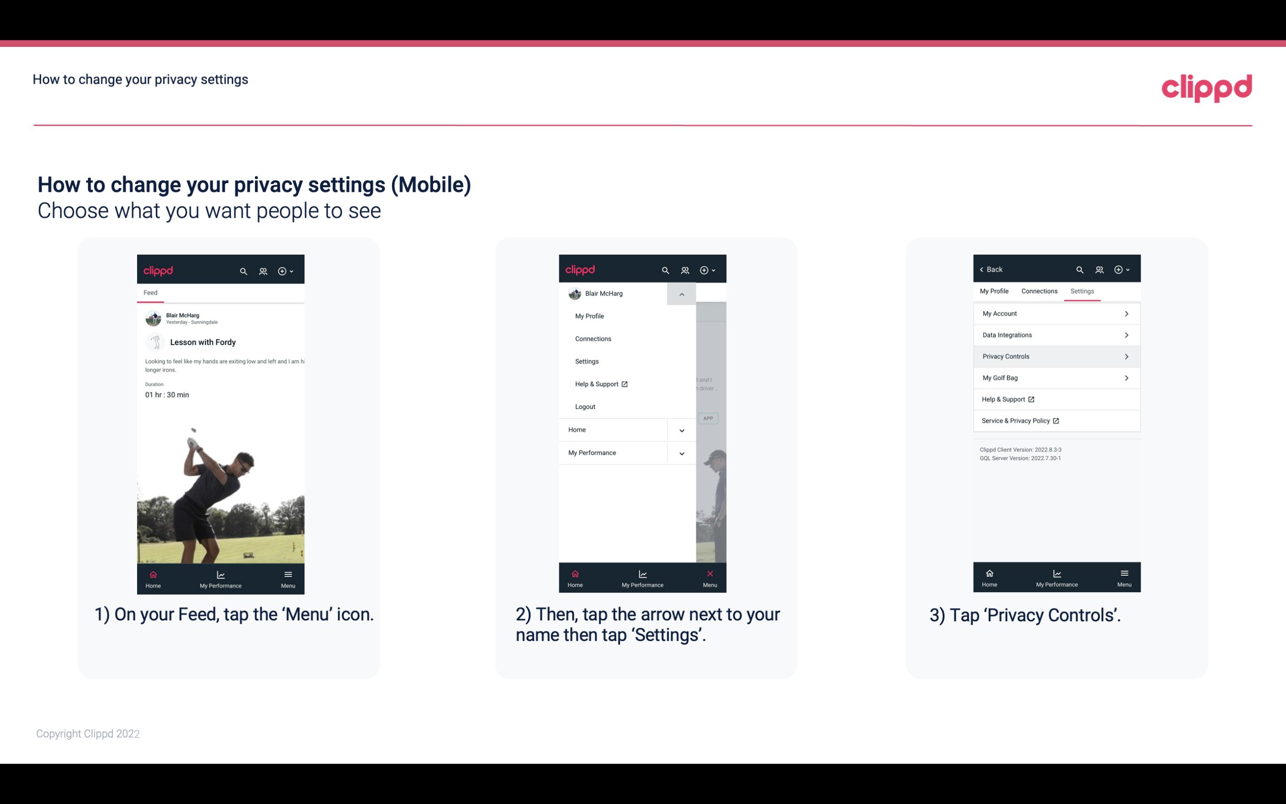The width and height of the screenshot is (1286, 804).
Task: Expand the arrow next to Blair McHarg
Action: pyautogui.click(x=681, y=294)
